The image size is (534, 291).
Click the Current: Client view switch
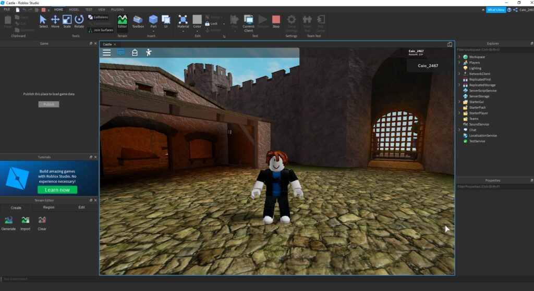pyautogui.click(x=248, y=23)
